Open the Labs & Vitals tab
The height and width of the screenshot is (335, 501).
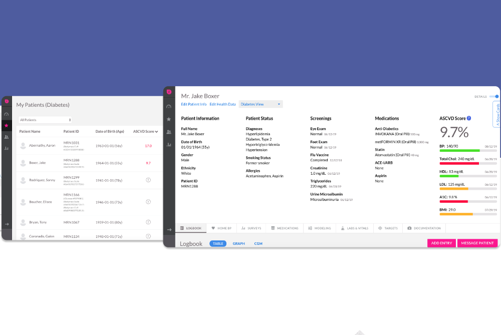click(x=354, y=228)
